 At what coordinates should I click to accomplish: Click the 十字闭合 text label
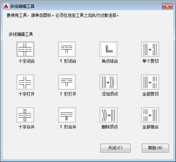(26, 61)
